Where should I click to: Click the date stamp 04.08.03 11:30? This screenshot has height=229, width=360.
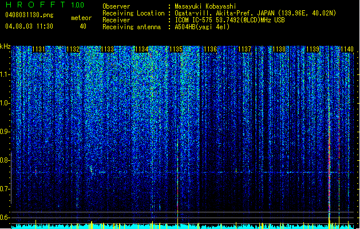tap(29, 26)
